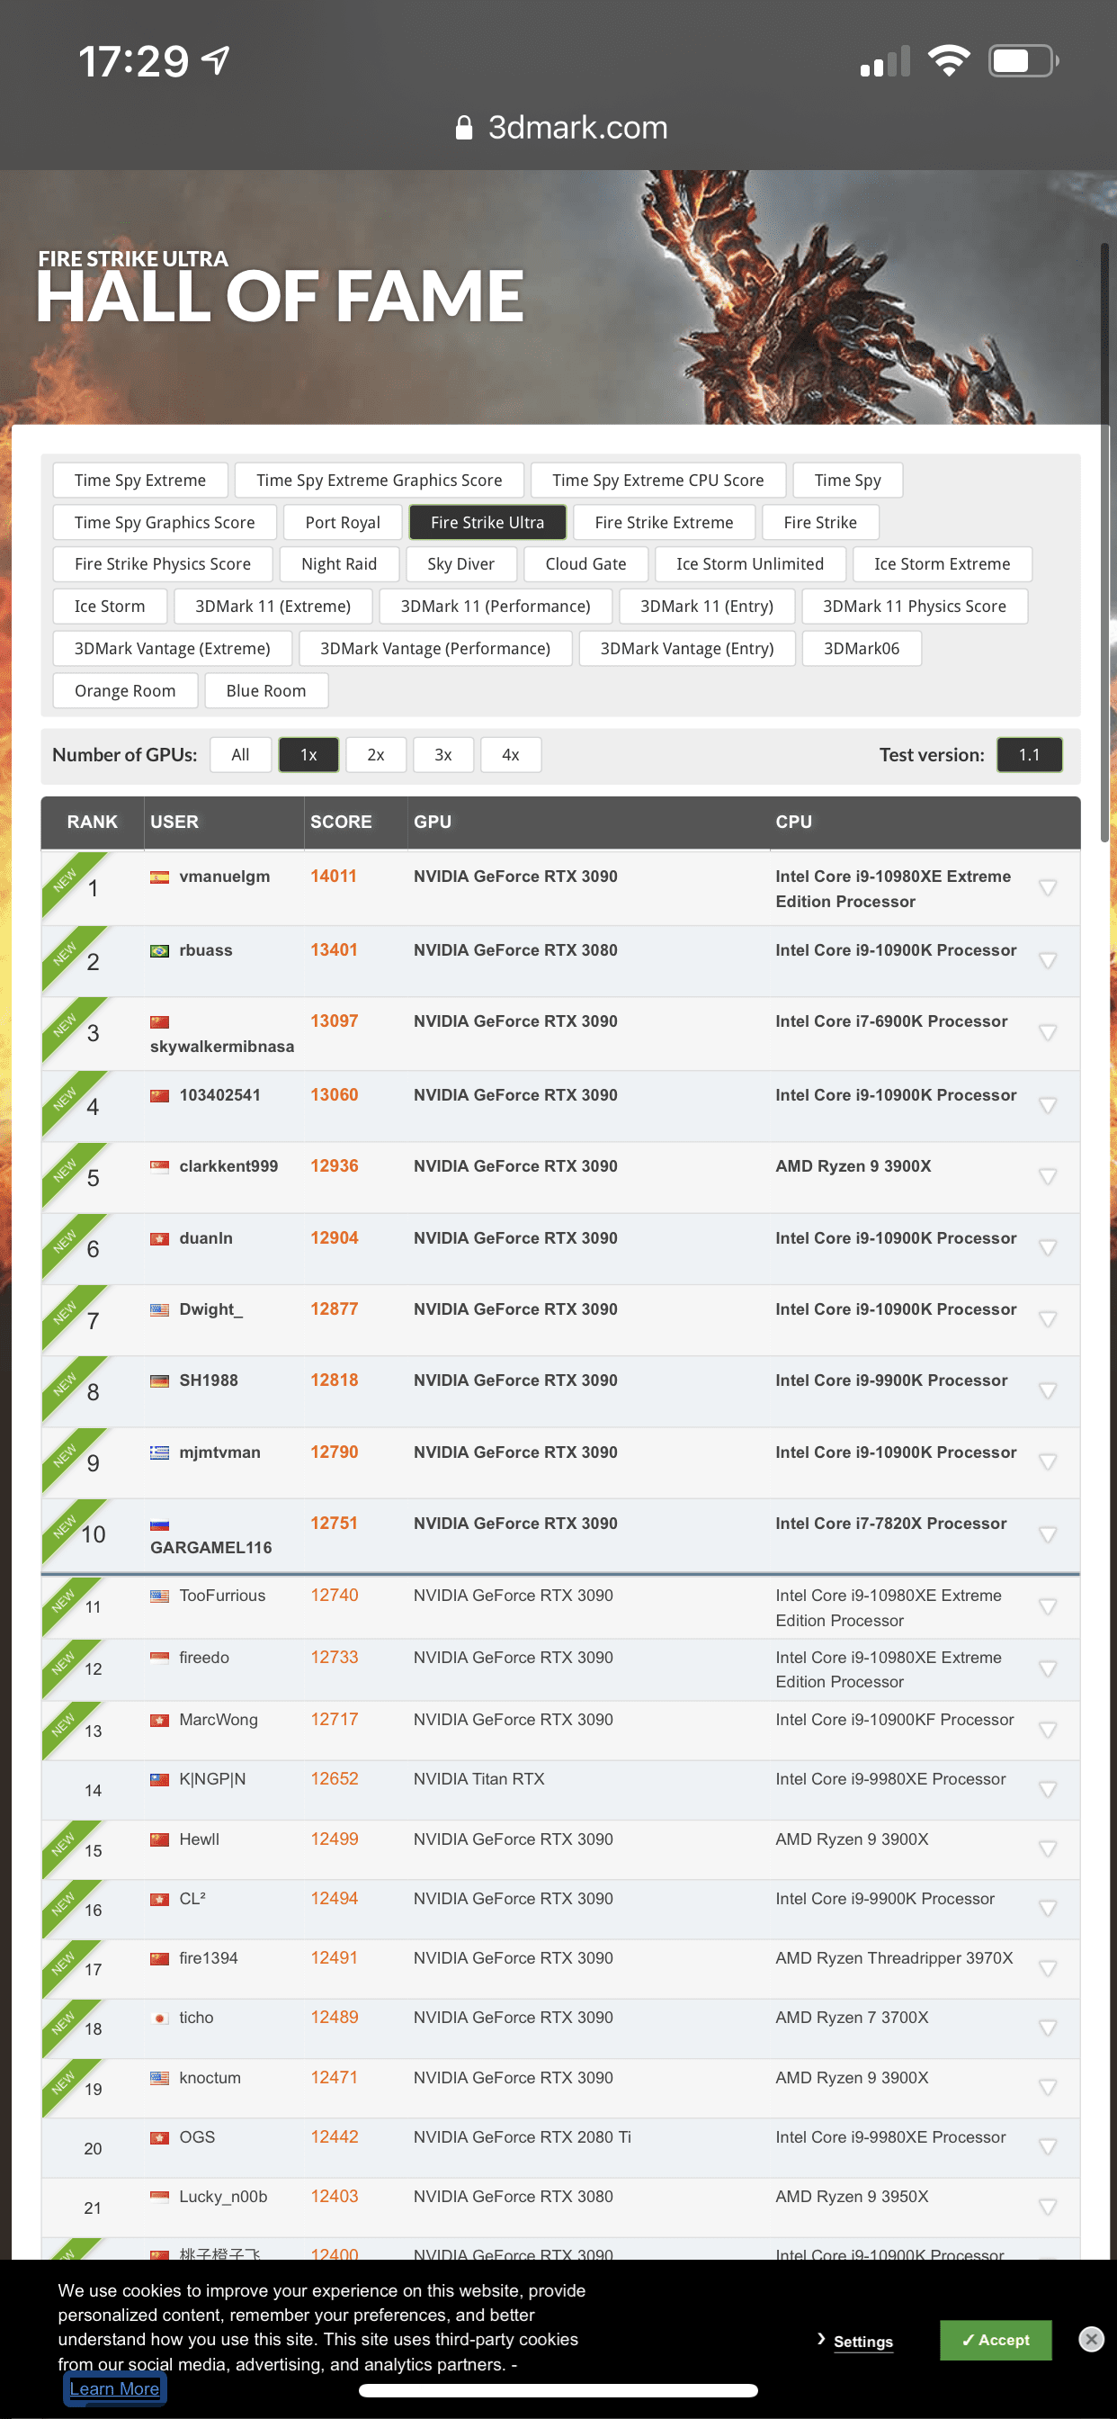Open Time Spy Extreme Graphics Score tab
This screenshot has width=1117, height=2419.
tap(380, 480)
